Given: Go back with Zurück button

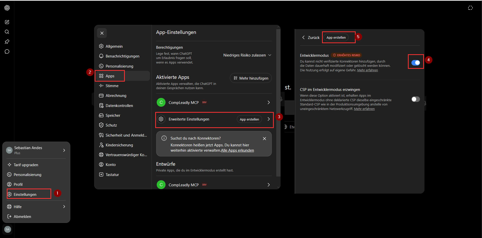Looking at the screenshot, I should point(311,37).
